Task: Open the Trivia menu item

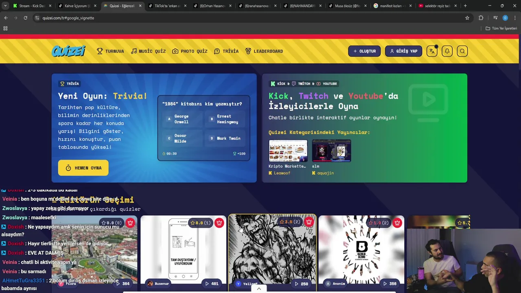Action: tap(226, 51)
